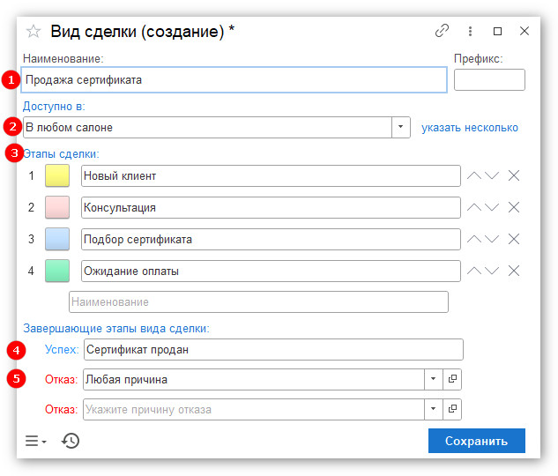
Task: Delete stage Ожидание оплаты
Action: 514,271
